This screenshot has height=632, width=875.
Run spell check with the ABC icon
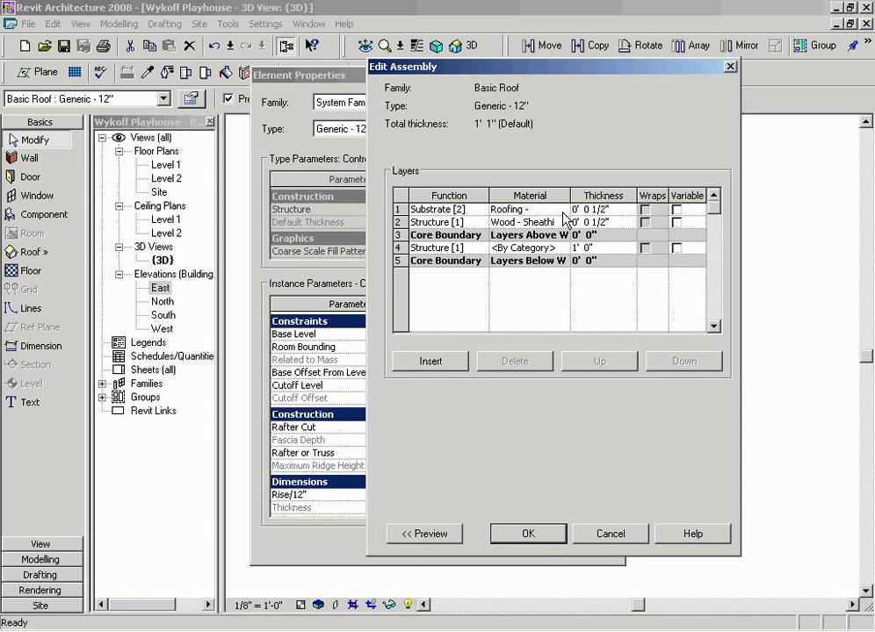click(100, 72)
